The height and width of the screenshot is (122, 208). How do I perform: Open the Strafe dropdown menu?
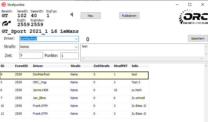76,47
